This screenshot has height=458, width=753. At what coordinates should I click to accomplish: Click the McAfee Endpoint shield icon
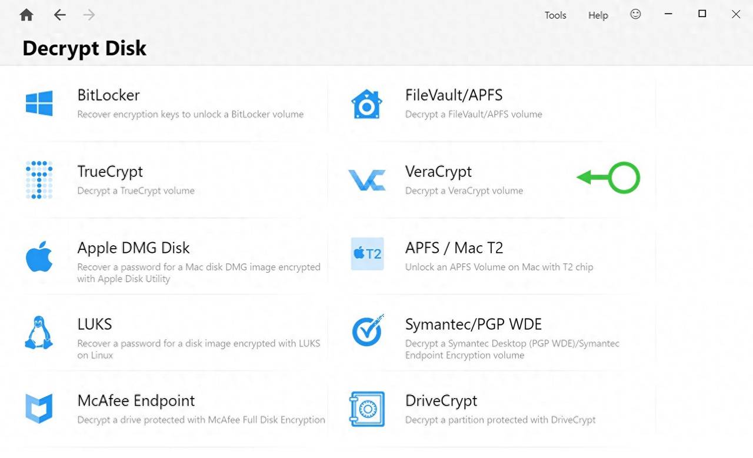[39, 407]
